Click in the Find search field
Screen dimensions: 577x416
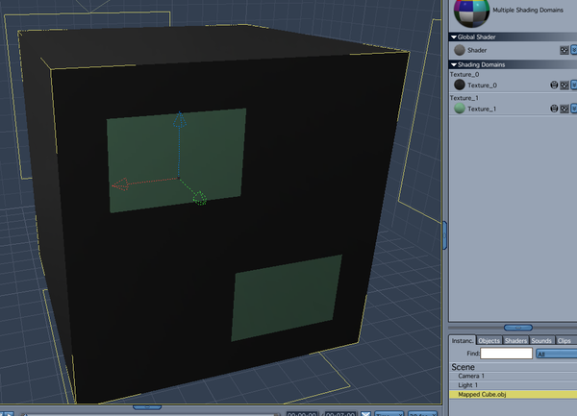(507, 354)
